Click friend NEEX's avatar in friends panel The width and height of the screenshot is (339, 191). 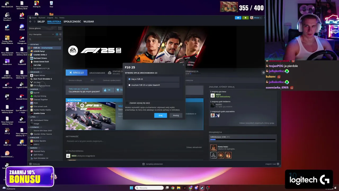pyautogui.click(x=212, y=95)
